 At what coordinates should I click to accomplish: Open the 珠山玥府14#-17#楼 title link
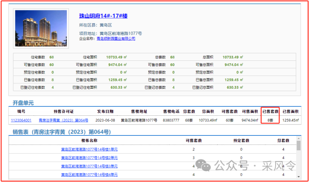coord(103,16)
